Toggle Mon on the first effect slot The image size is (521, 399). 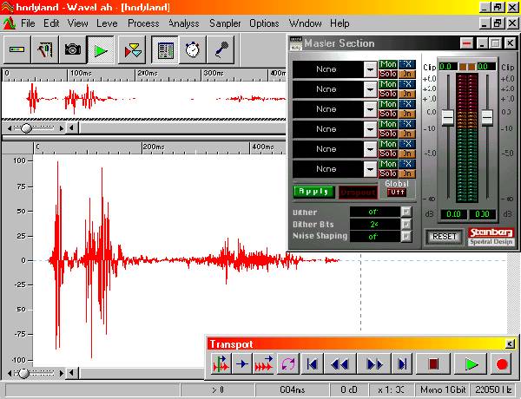387,64
